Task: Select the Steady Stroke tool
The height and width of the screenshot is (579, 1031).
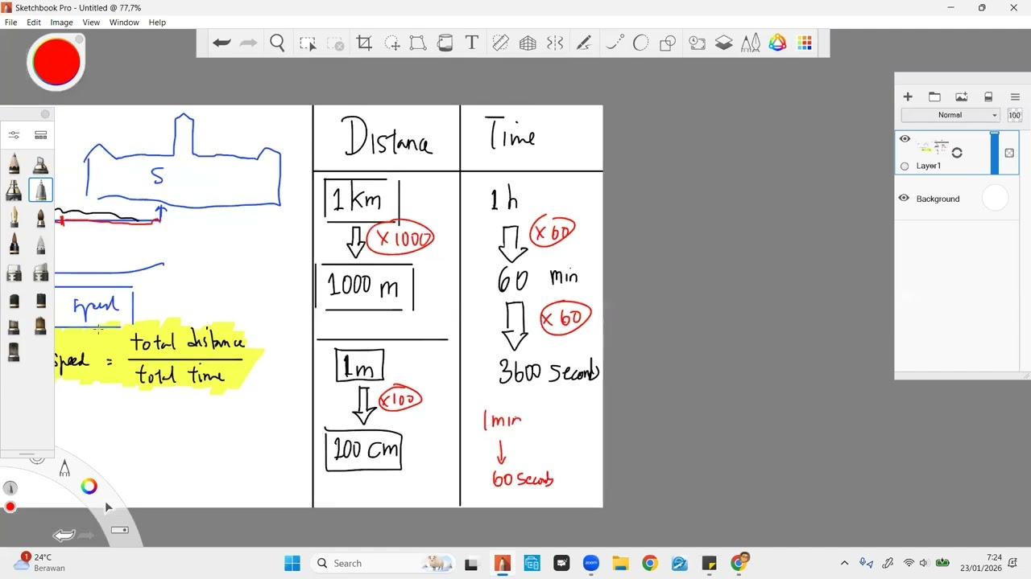Action: coord(584,43)
